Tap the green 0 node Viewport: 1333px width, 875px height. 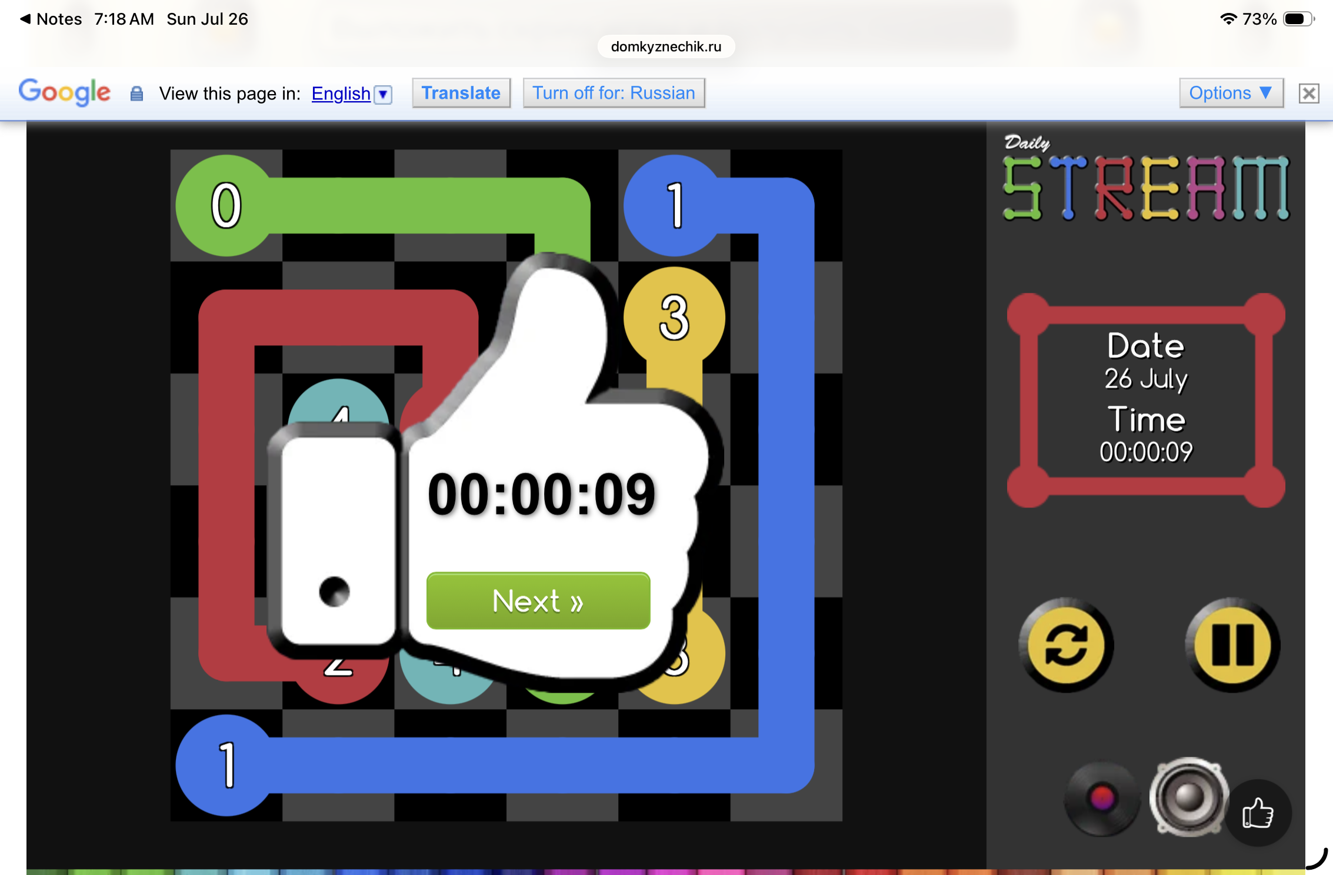[226, 205]
